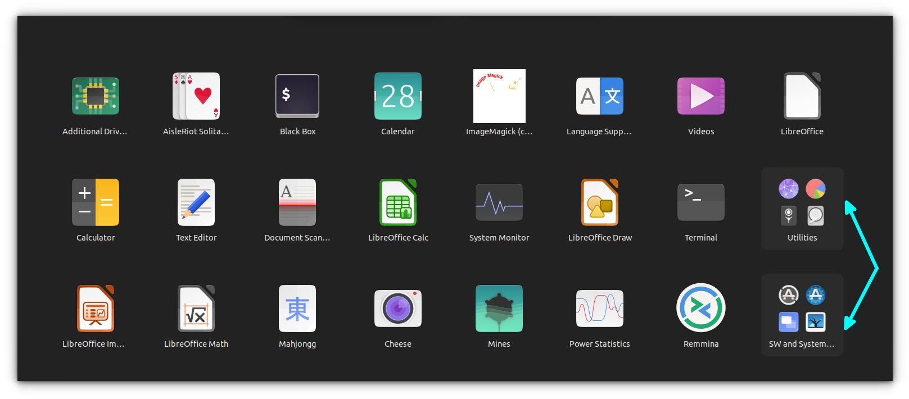Open Document Scanner
This screenshot has width=909, height=399.
(297, 202)
